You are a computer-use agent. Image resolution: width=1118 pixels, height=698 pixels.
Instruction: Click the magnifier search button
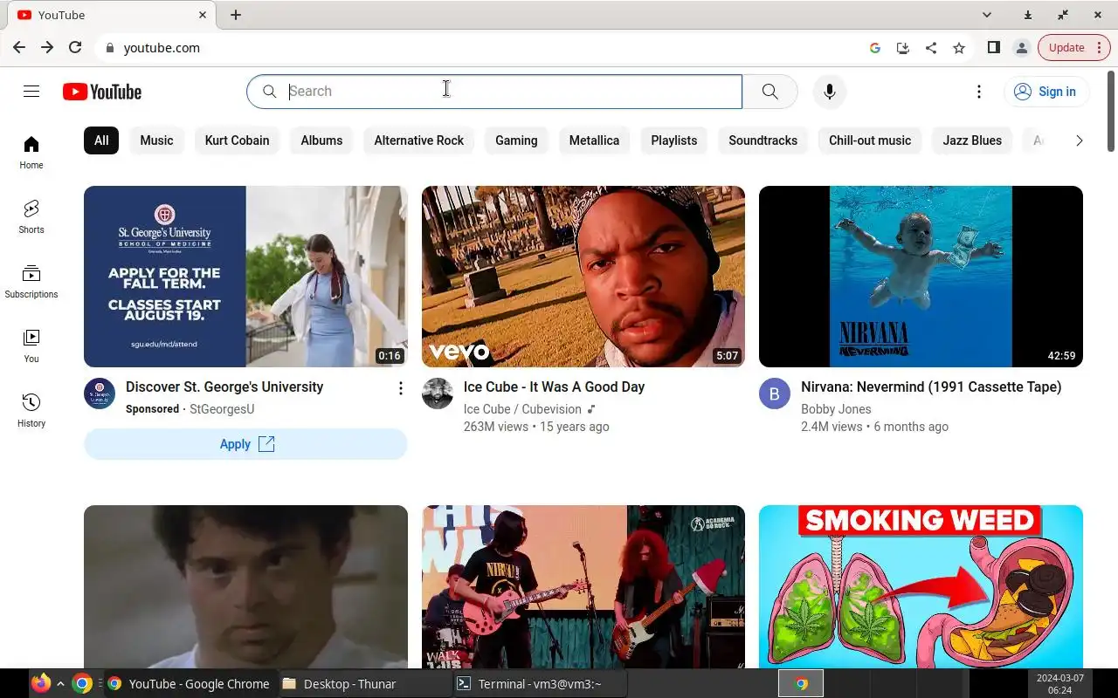click(769, 92)
